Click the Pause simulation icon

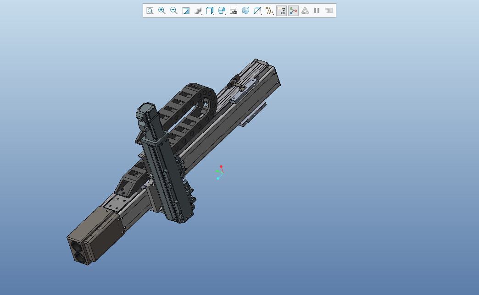point(317,11)
